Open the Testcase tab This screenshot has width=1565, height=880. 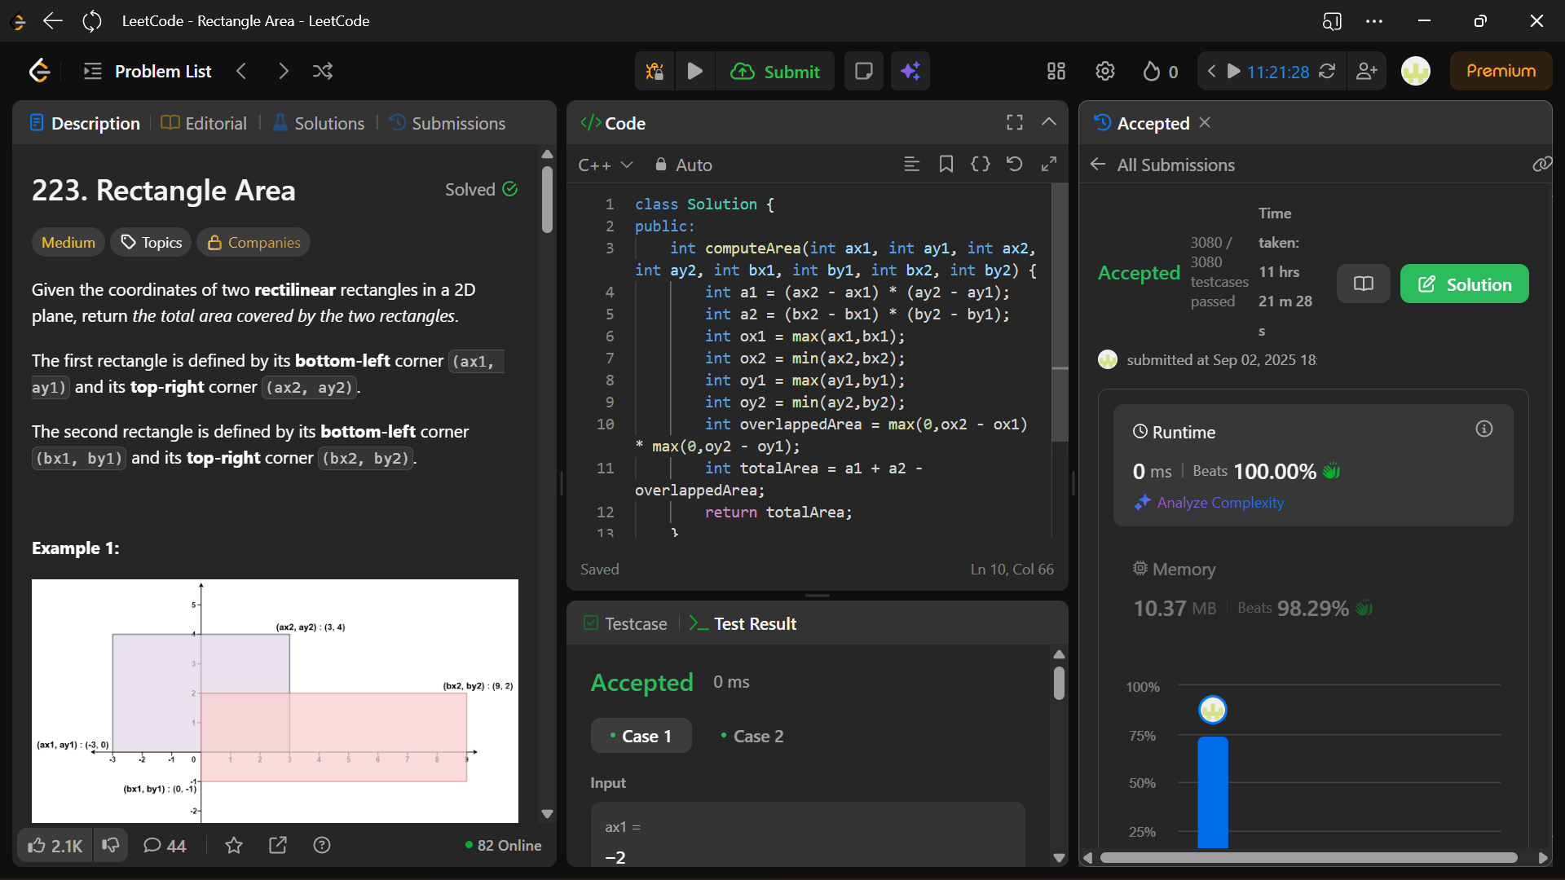coord(625,623)
